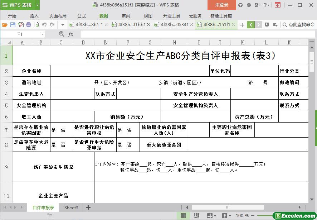Click the Undo arrow icon

tap(44, 25)
